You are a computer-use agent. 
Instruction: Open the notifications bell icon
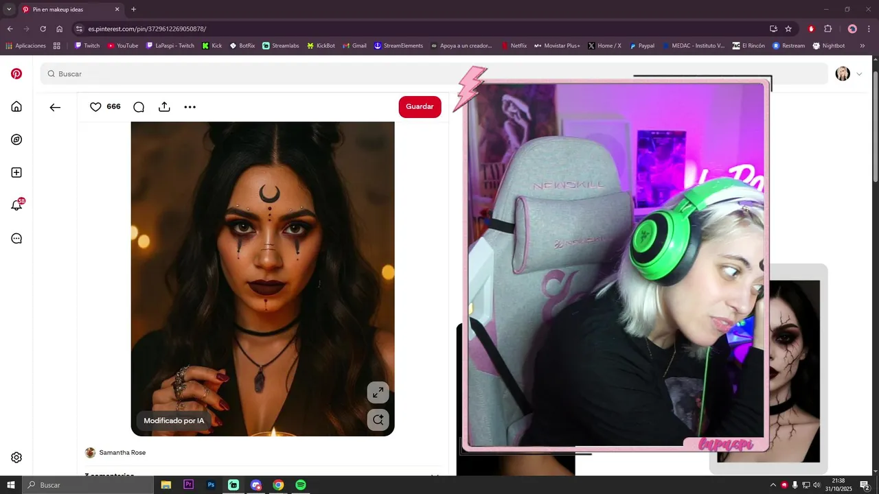16,205
